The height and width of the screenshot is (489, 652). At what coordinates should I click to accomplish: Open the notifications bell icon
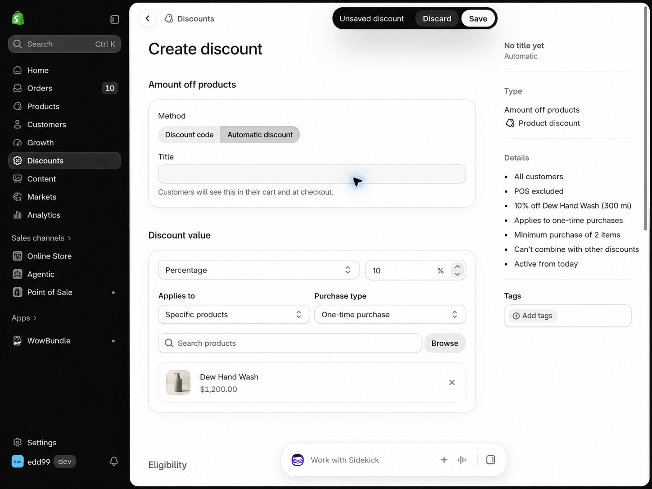(x=114, y=461)
